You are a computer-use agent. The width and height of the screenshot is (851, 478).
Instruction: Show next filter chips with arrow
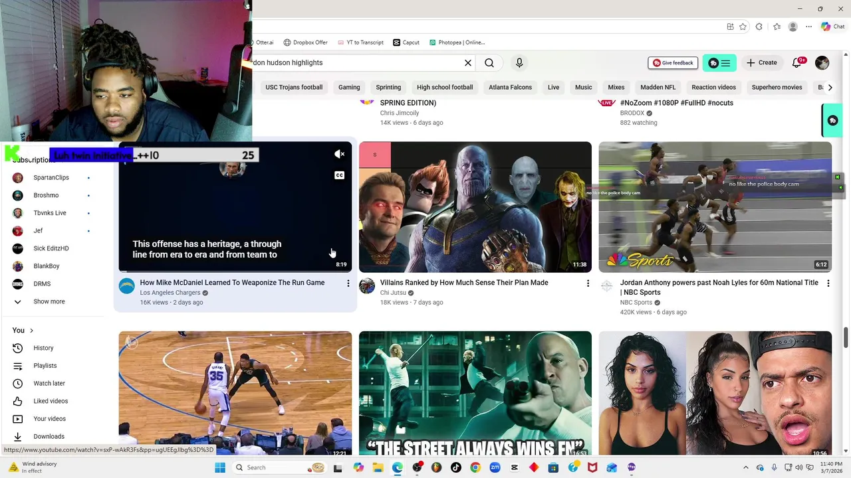click(830, 87)
